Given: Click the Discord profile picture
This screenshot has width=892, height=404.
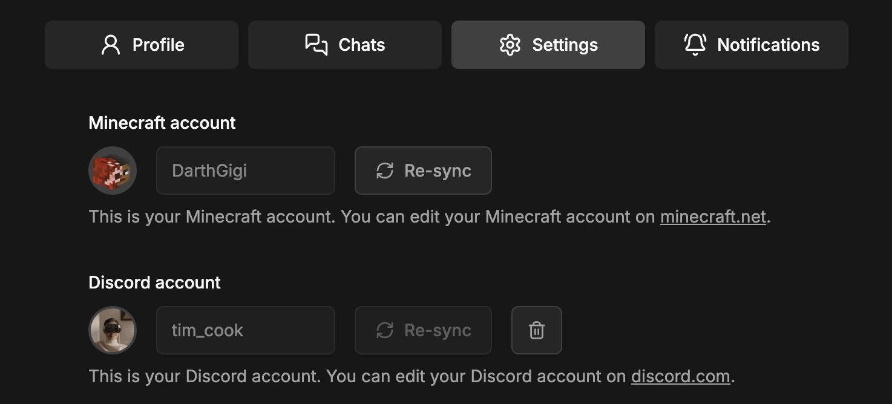Looking at the screenshot, I should (113, 330).
